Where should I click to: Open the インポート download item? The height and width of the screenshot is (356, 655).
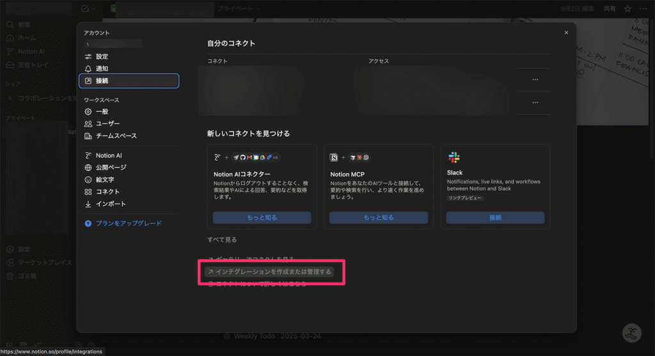pos(110,204)
